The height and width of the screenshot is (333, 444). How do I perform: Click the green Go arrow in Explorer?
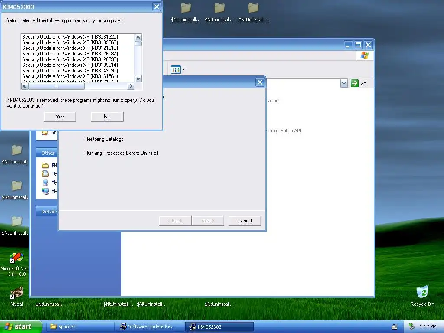coord(355,83)
